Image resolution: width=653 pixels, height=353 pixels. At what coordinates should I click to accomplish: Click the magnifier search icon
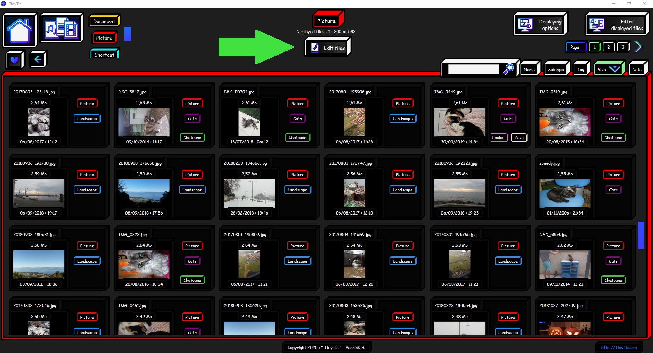click(508, 69)
